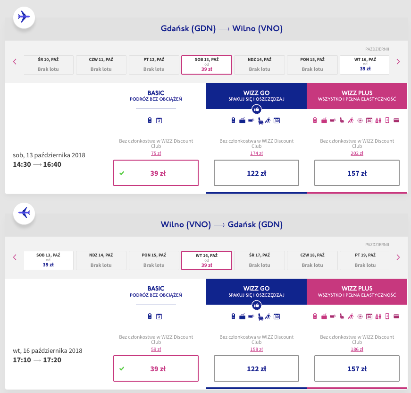Select the outbound BASIC 39 zł fare
This screenshot has height=393, width=411.
tap(156, 173)
